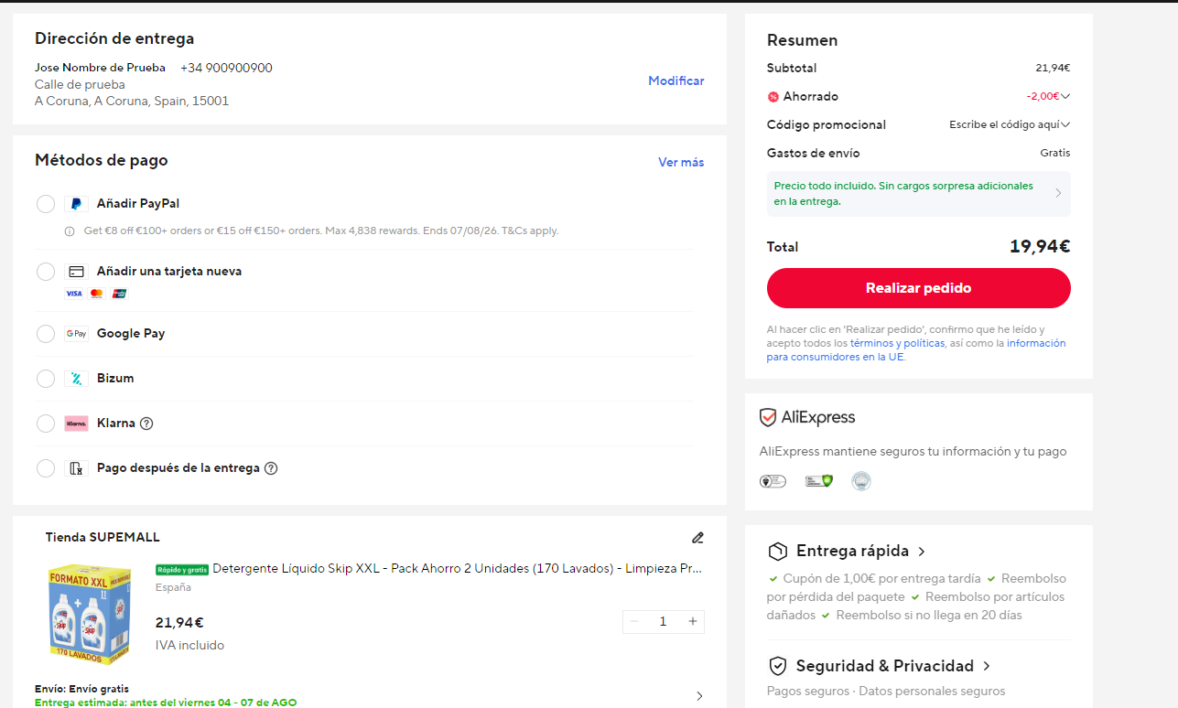
Task: Click the Calle de prueba address line
Action: pyautogui.click(x=80, y=85)
